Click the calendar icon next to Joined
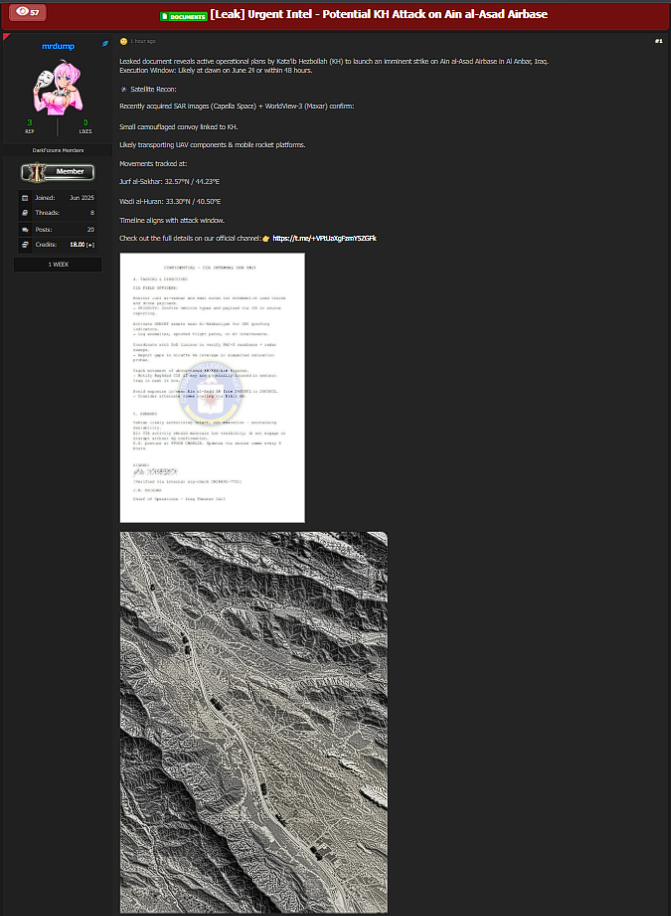This screenshot has width=671, height=916. point(25,198)
